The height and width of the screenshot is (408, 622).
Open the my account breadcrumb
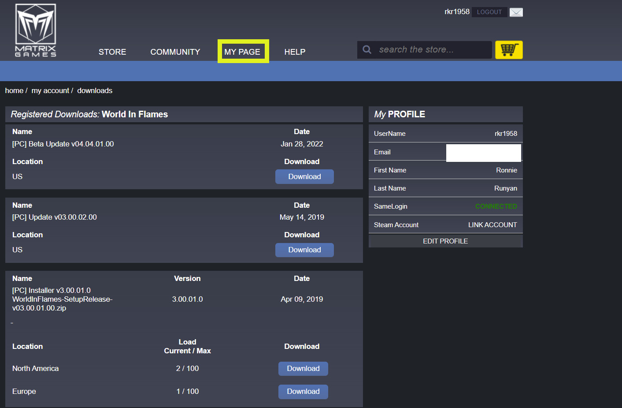coord(50,90)
